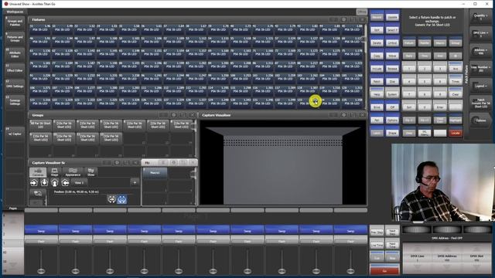Open Show icon in Capture Visualiser Settings
The height and width of the screenshot is (278, 495).
tap(91, 171)
